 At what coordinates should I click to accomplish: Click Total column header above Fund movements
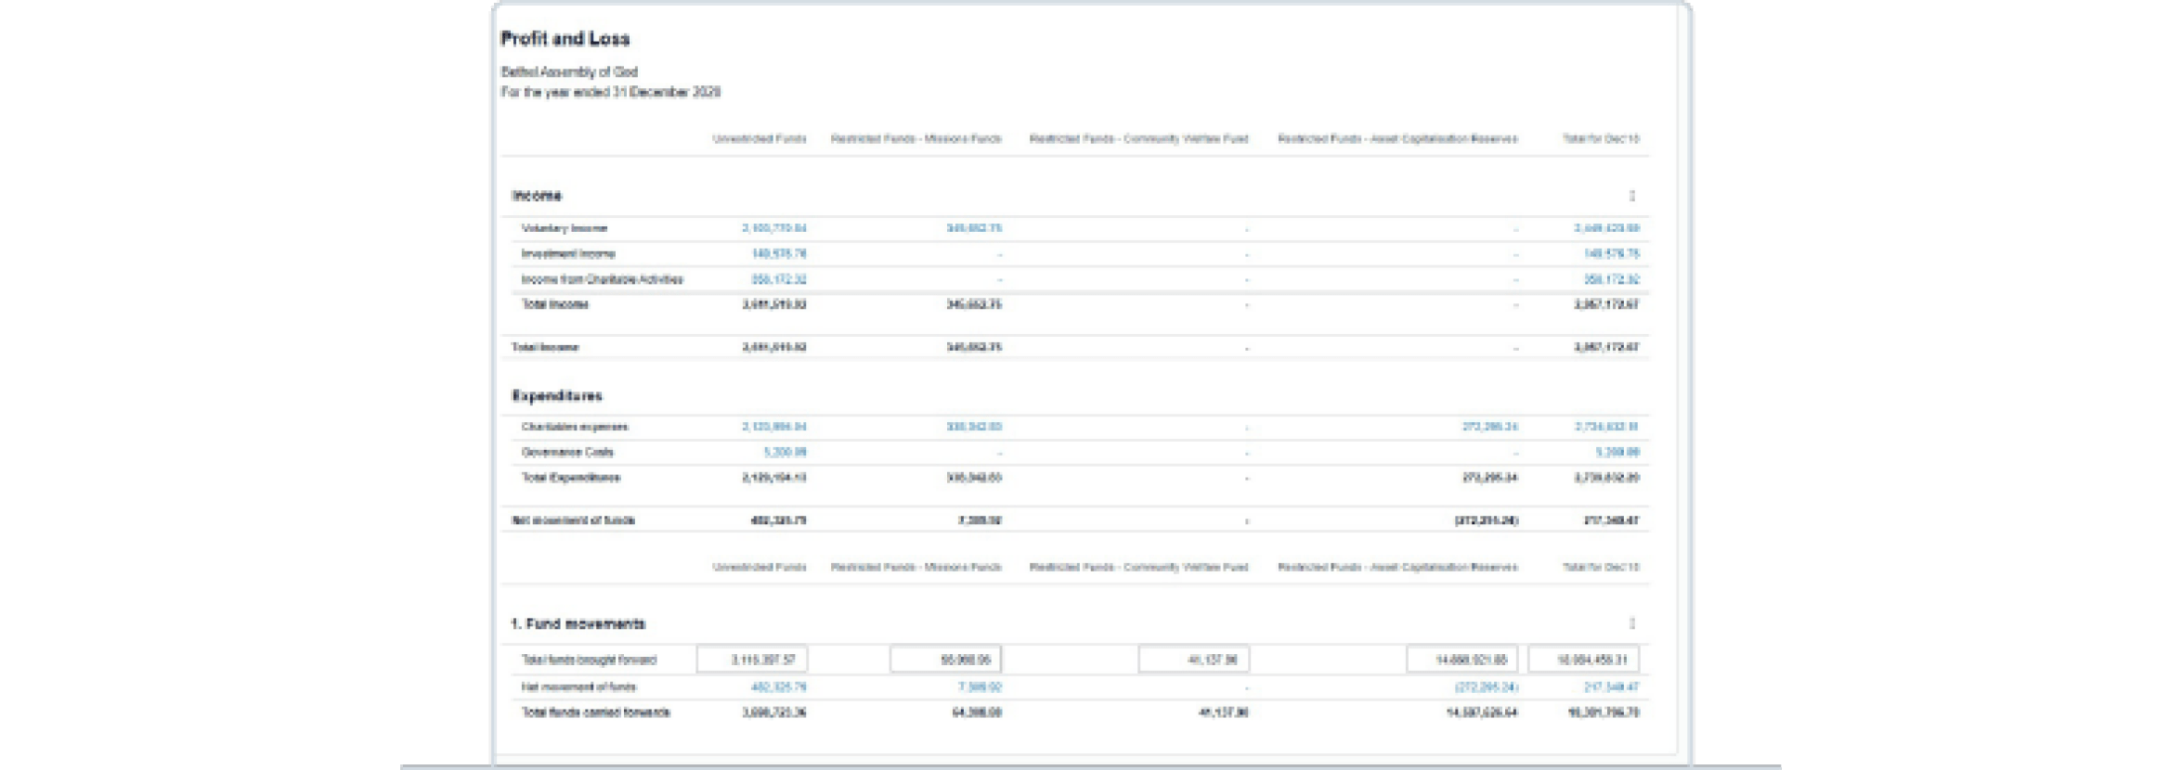click(1601, 567)
